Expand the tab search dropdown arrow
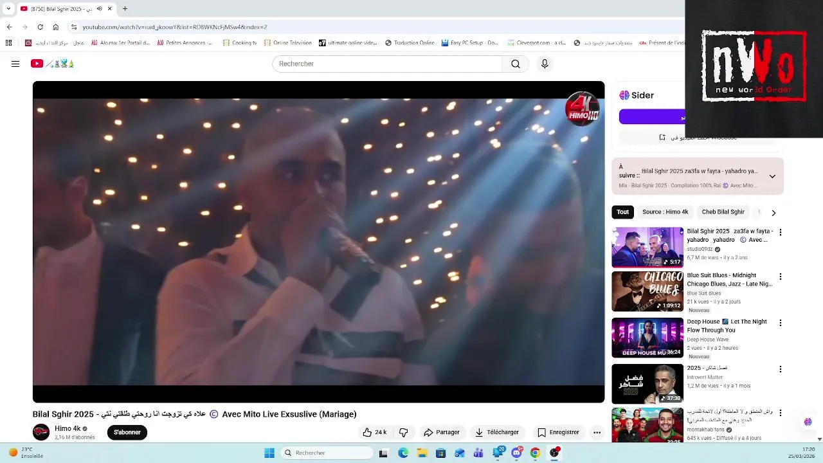 coord(8,9)
